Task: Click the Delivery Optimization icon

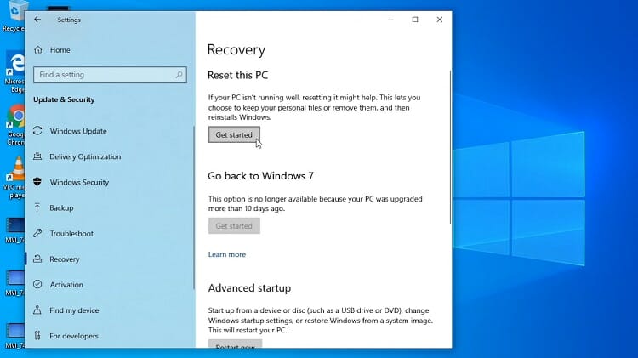Action: pyautogui.click(x=37, y=156)
